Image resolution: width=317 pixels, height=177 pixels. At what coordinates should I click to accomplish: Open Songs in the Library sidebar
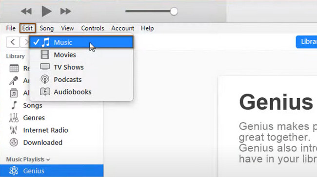pyautogui.click(x=33, y=106)
